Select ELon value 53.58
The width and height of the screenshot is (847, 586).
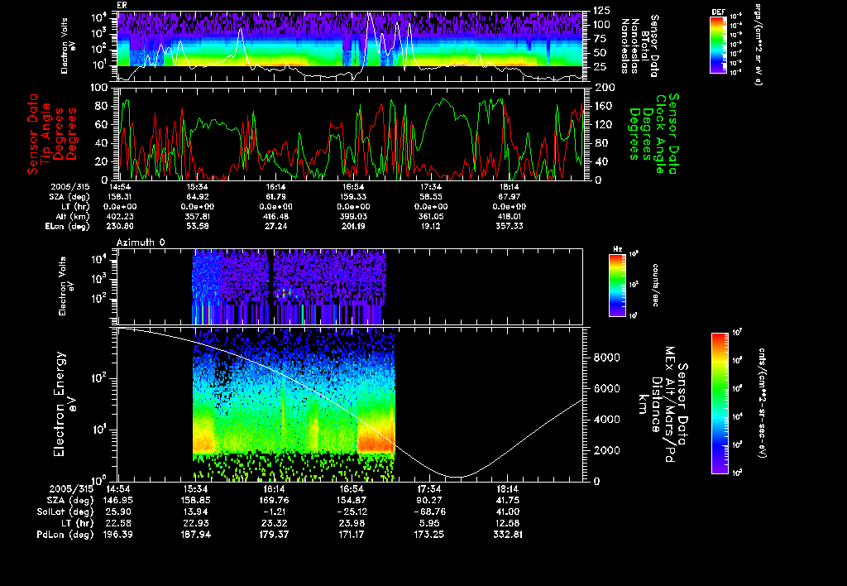click(x=197, y=227)
